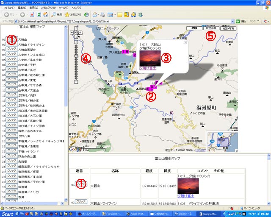Click the yellow list toolbar icon beside the note icon

coord(127,15)
